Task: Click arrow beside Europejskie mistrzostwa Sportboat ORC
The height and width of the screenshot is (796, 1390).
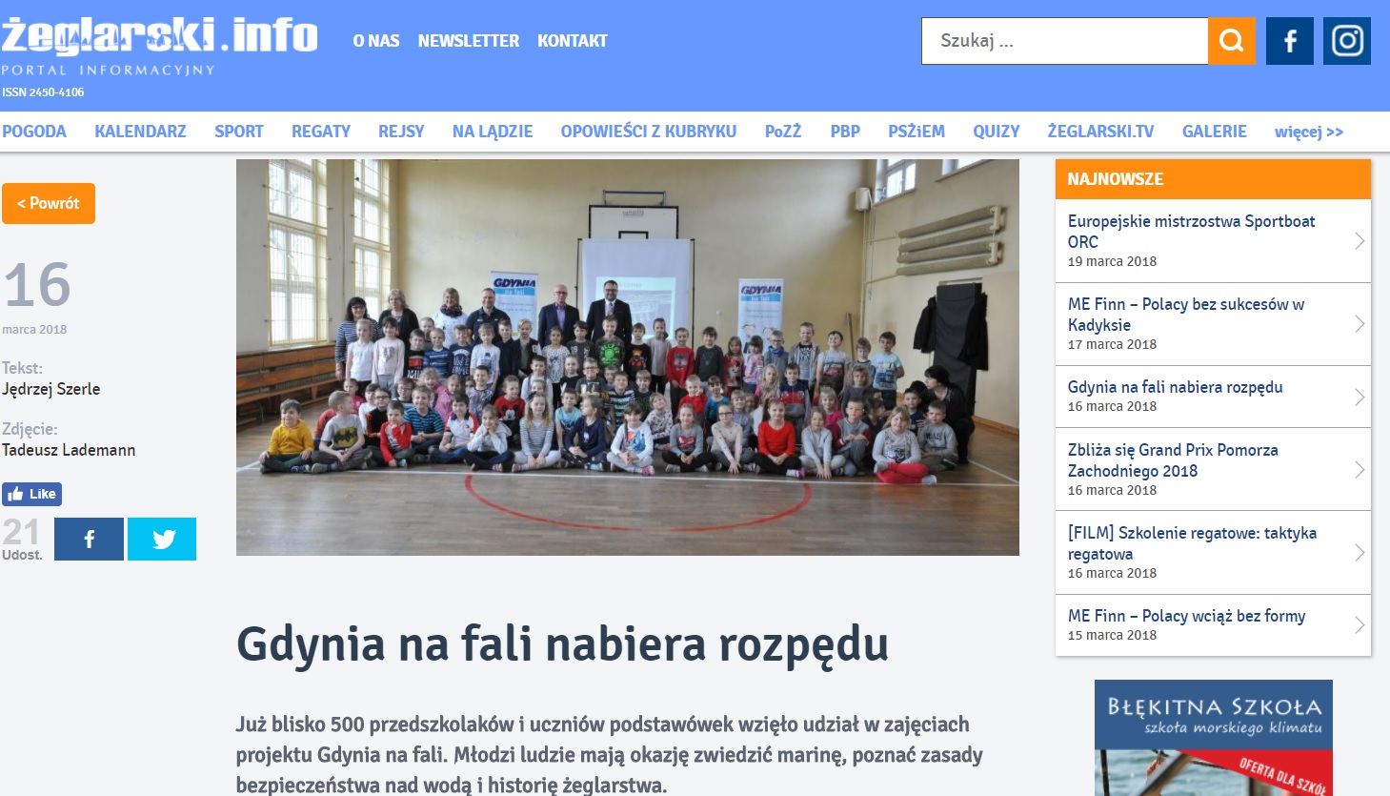Action: click(x=1359, y=241)
